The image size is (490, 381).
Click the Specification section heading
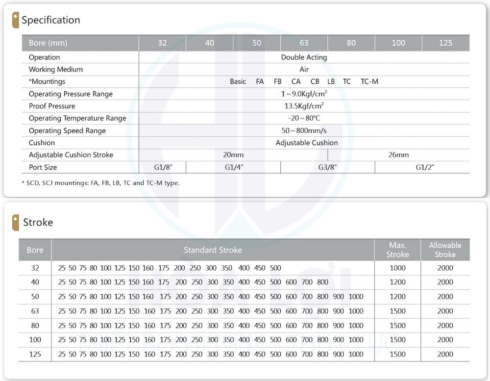pyautogui.click(x=50, y=20)
